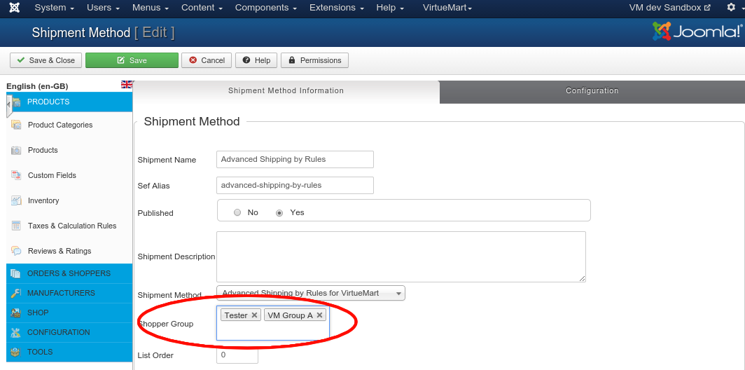The width and height of the screenshot is (745, 370).
Task: Remove the VM Group A tag
Action: pos(319,315)
